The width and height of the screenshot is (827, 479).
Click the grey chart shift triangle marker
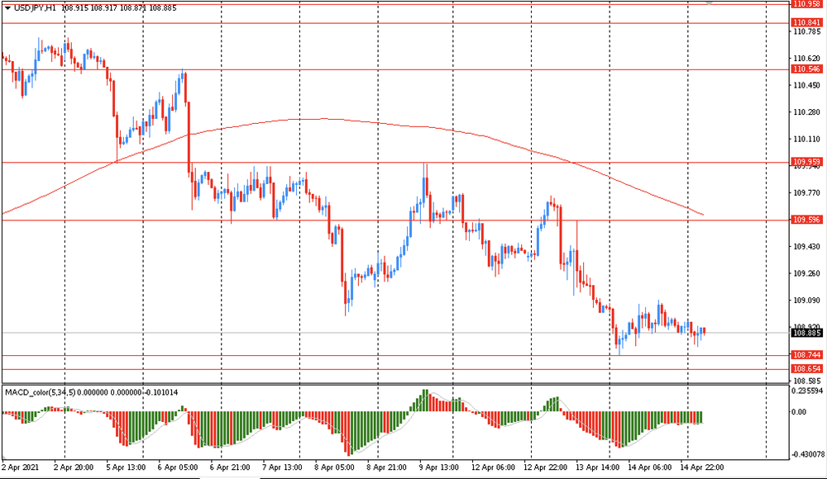pyautogui.click(x=710, y=2)
